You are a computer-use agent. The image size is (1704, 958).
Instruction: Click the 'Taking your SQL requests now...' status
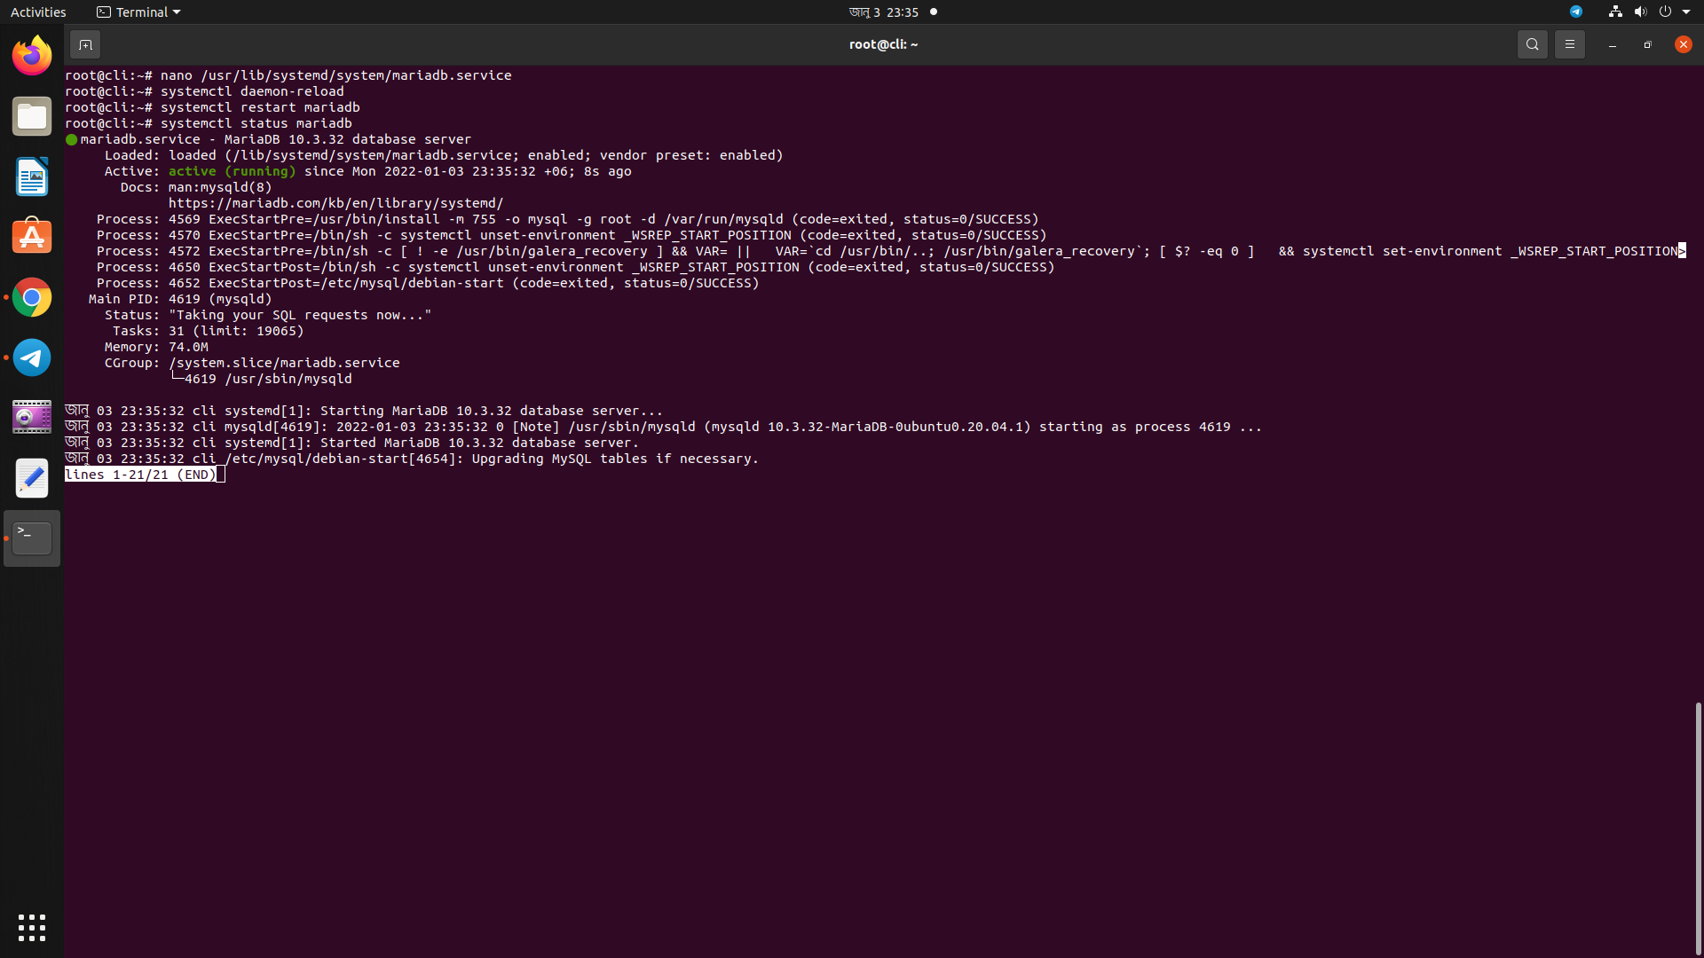(300, 315)
